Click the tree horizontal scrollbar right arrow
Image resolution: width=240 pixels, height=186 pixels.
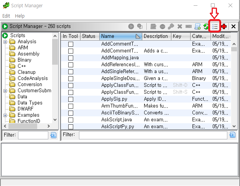tap(49, 126)
